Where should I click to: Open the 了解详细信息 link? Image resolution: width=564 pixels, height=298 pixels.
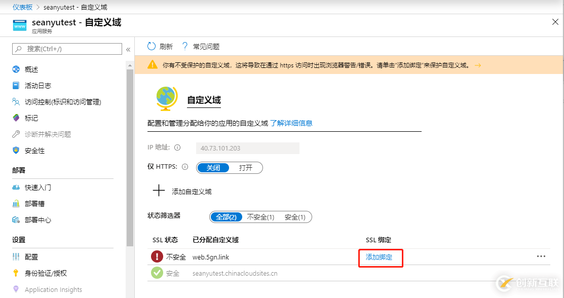tap(291, 123)
